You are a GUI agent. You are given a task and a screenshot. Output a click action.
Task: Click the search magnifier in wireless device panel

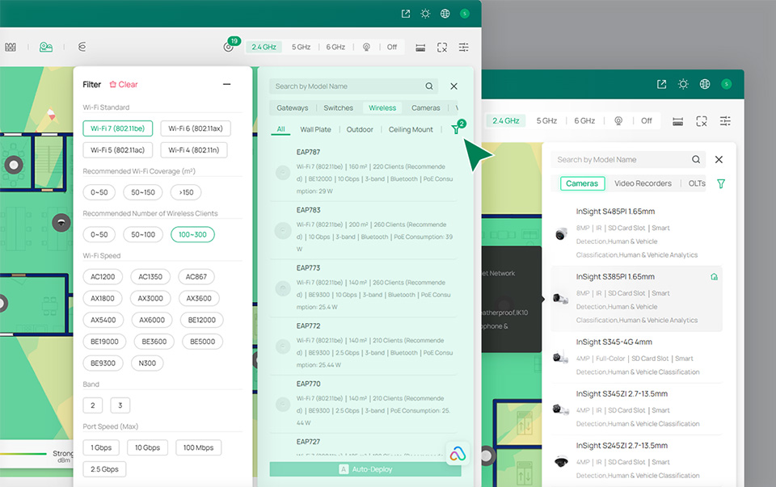429,86
